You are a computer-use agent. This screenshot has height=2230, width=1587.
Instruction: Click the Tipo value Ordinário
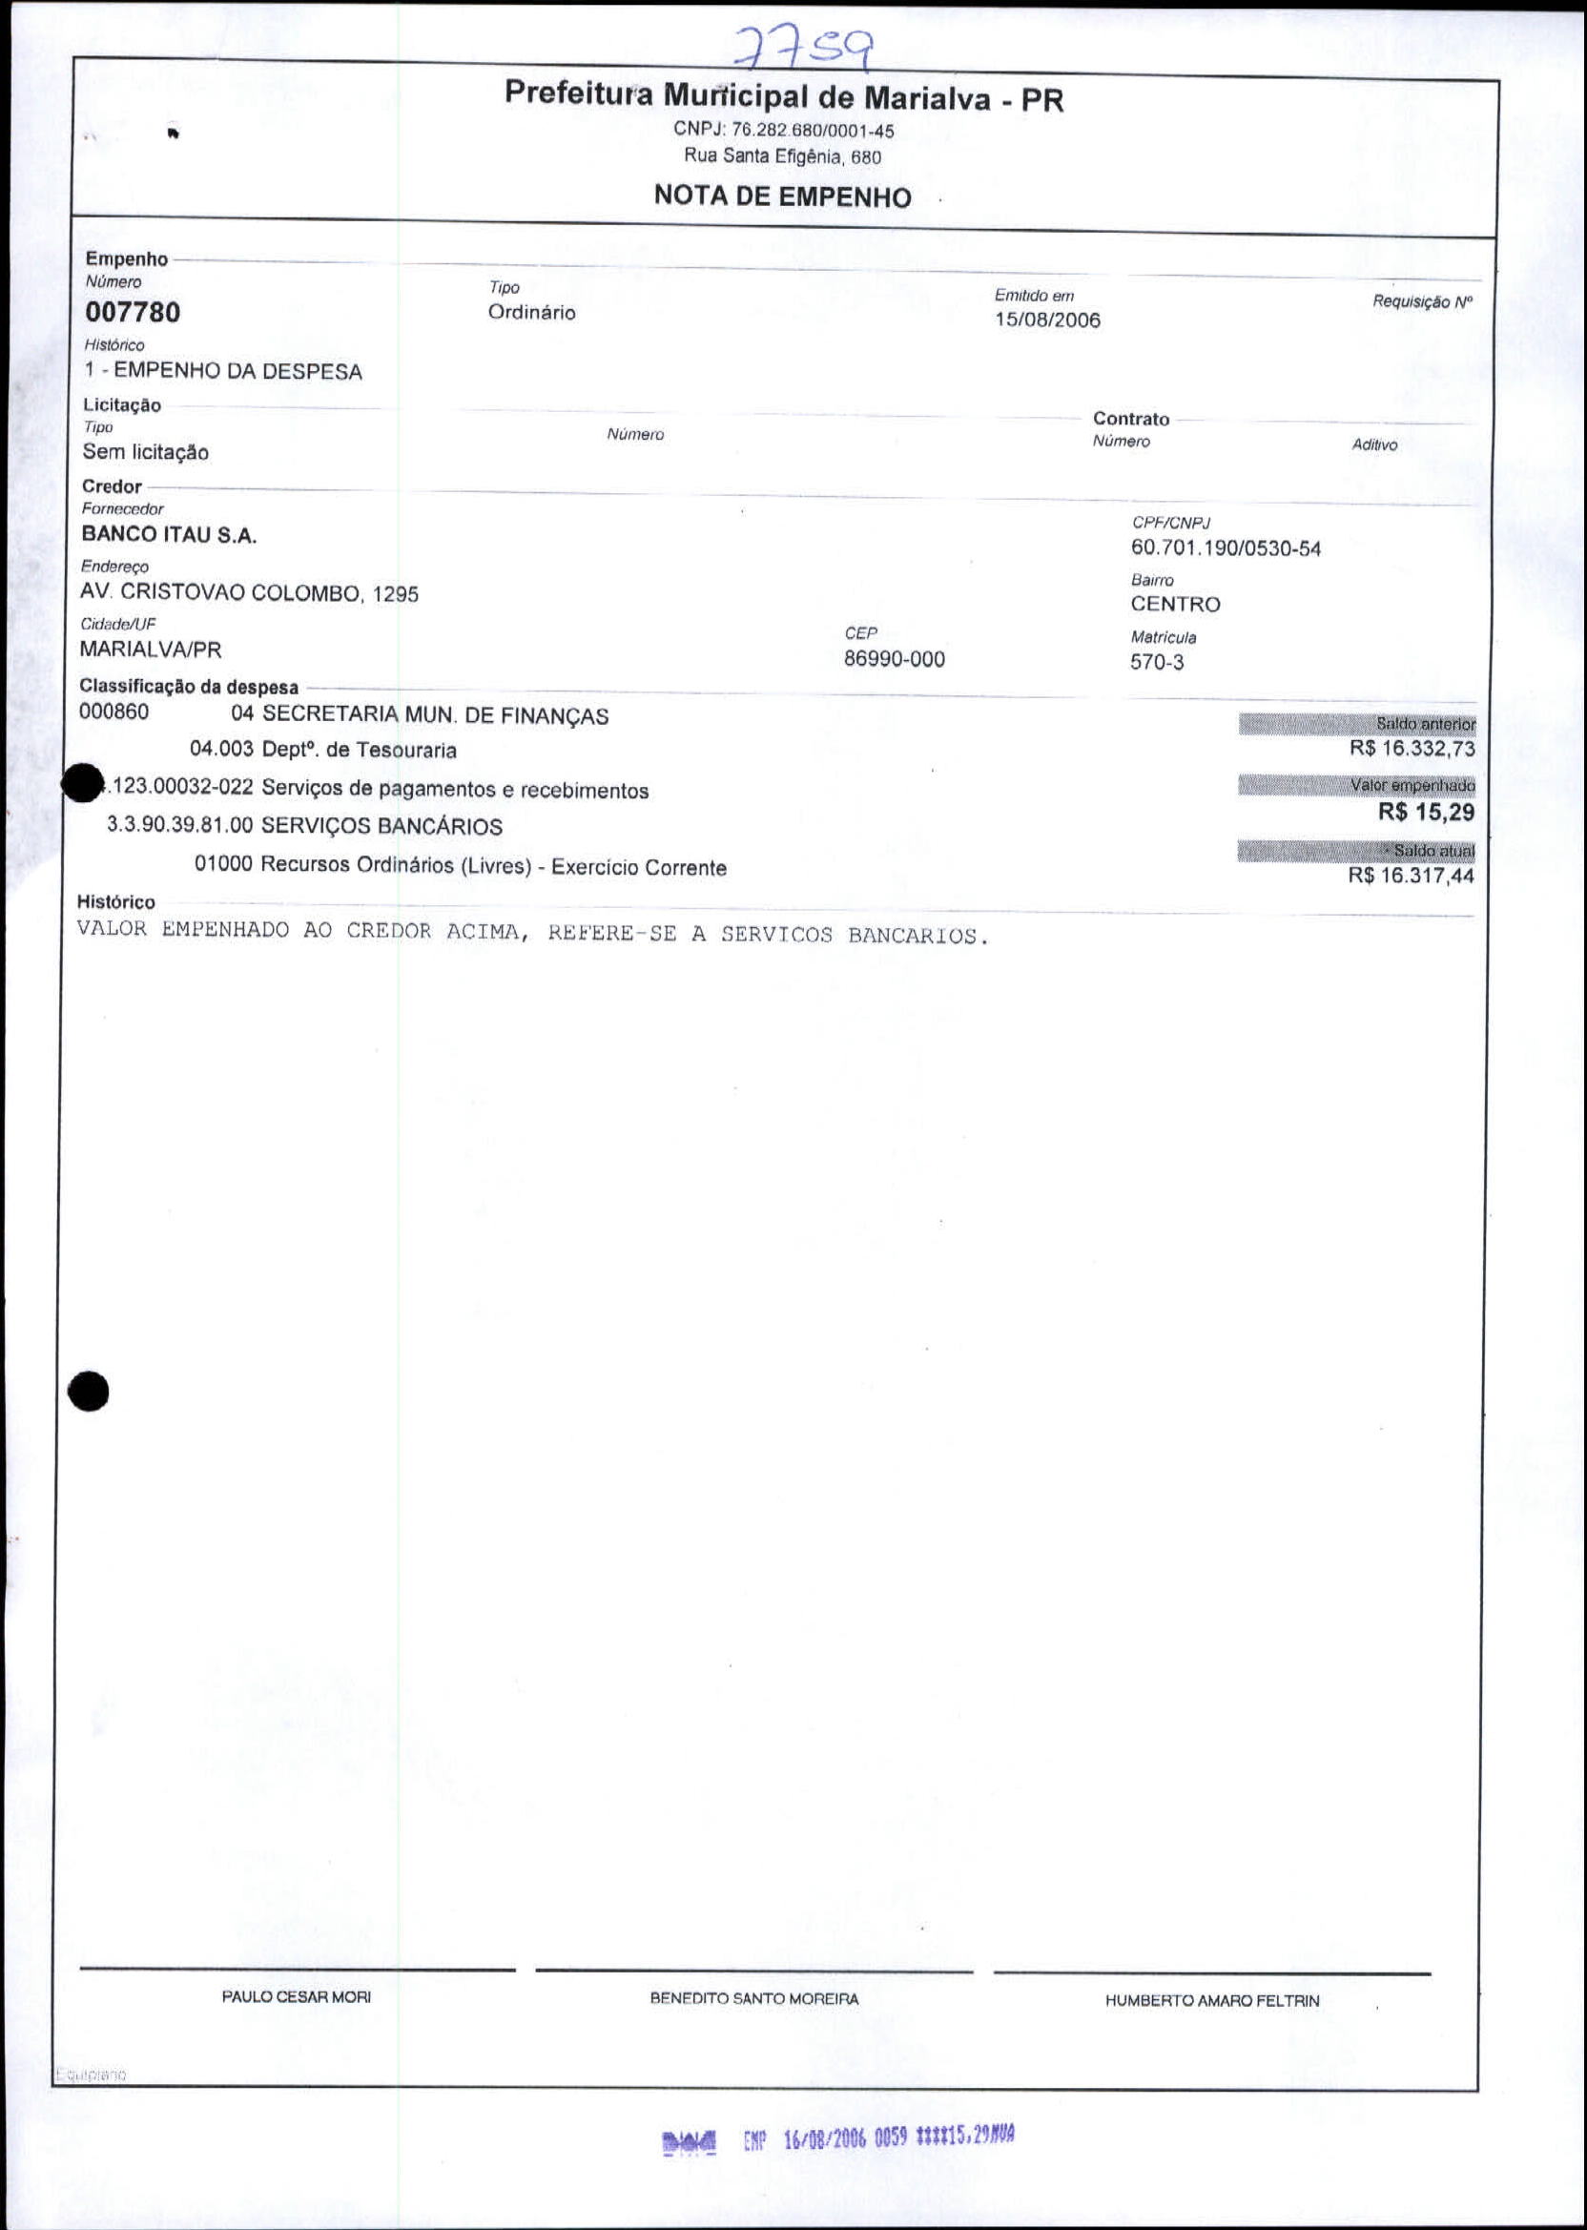pos(531,313)
